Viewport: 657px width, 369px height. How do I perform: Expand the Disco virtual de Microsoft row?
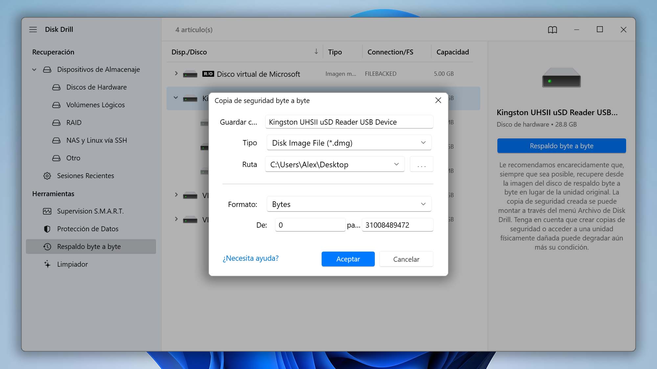pyautogui.click(x=176, y=73)
